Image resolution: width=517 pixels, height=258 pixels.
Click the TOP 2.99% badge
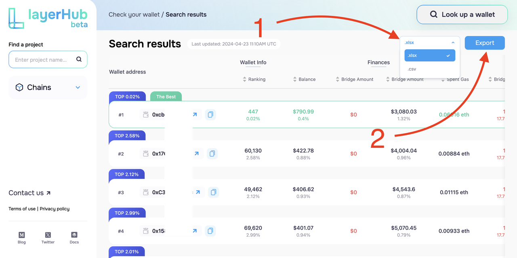127,213
